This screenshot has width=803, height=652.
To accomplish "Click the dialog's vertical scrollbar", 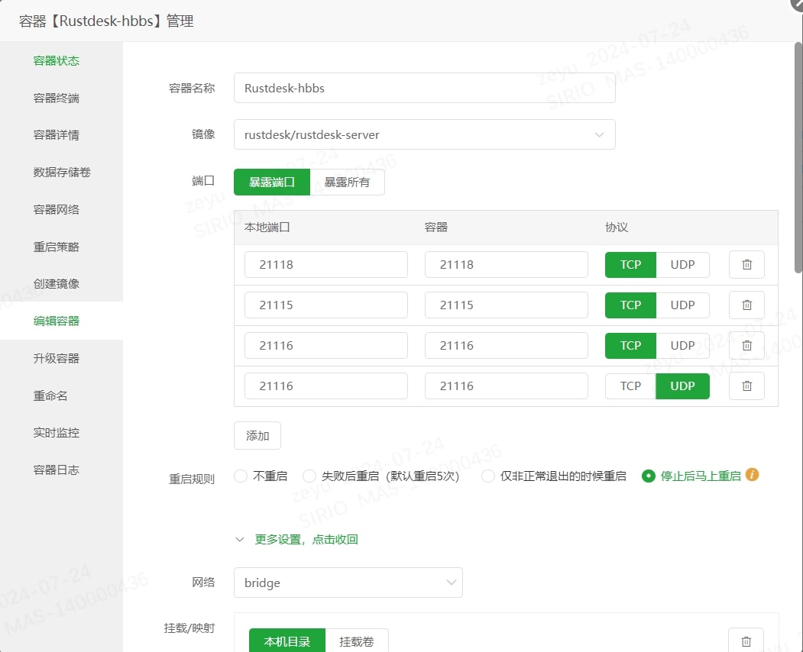I will click(798, 158).
